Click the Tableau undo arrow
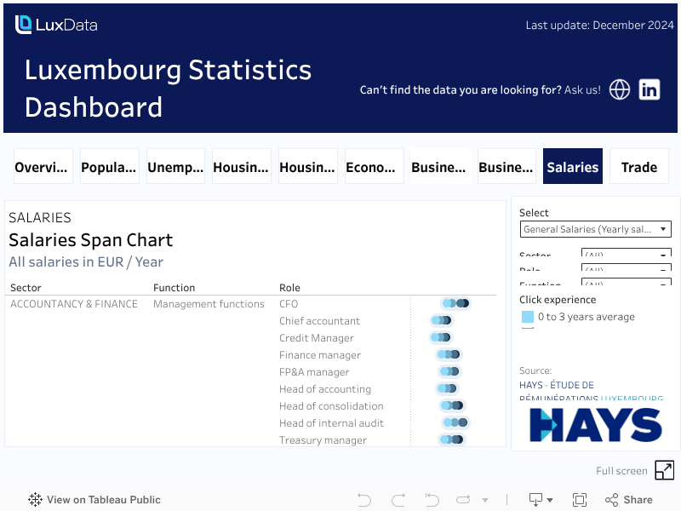681x511 pixels. click(x=364, y=500)
